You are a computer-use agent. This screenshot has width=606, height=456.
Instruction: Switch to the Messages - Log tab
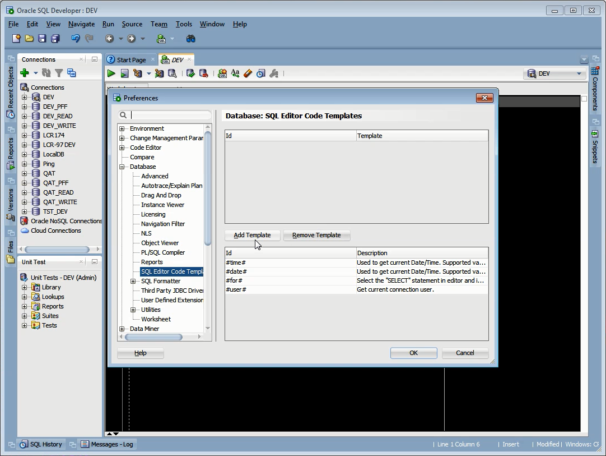pyautogui.click(x=107, y=444)
